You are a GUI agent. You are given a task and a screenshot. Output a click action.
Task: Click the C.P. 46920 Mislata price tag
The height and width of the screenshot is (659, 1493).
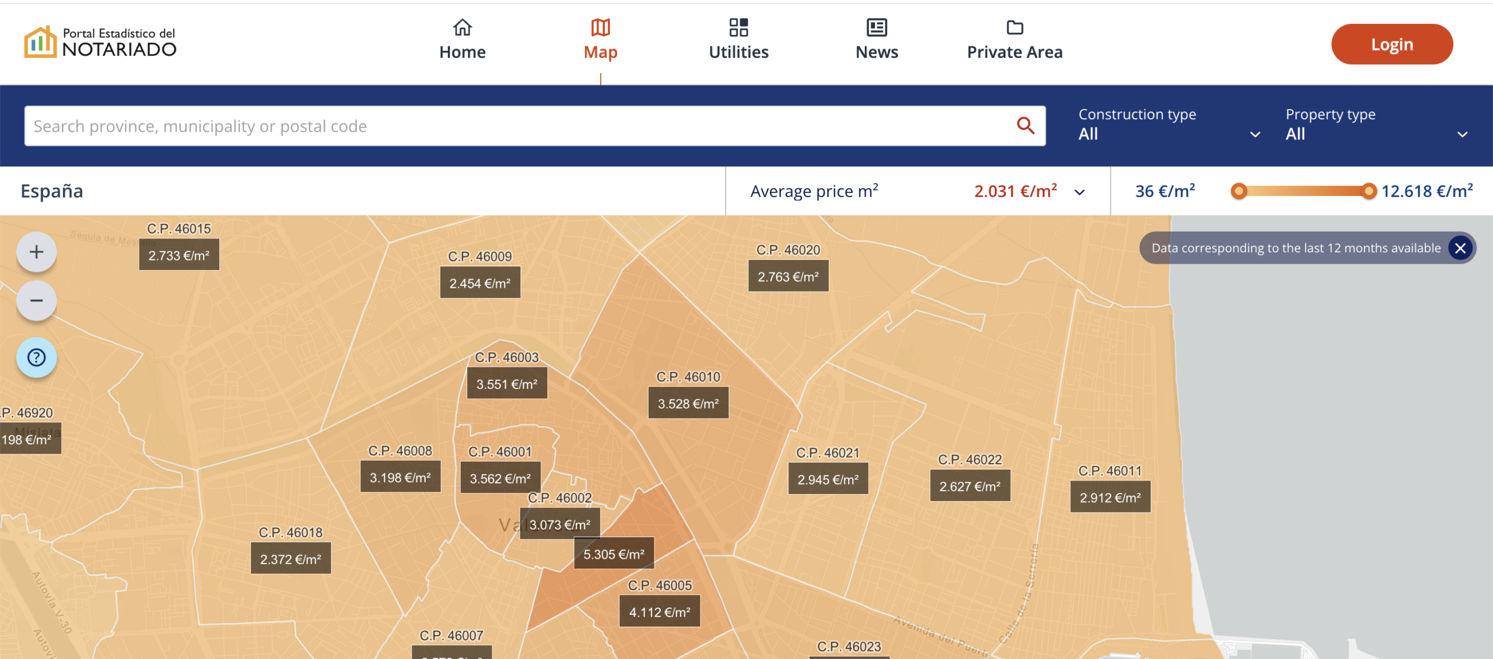click(29, 439)
